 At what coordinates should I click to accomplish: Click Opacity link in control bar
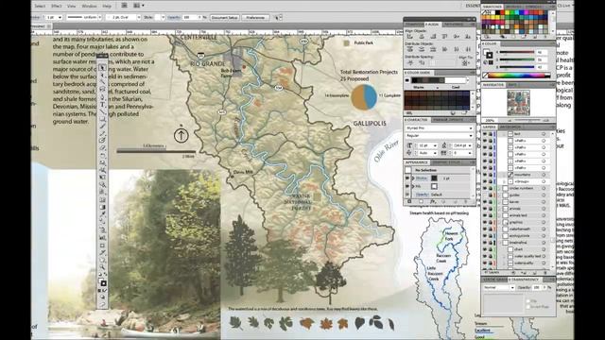point(174,17)
